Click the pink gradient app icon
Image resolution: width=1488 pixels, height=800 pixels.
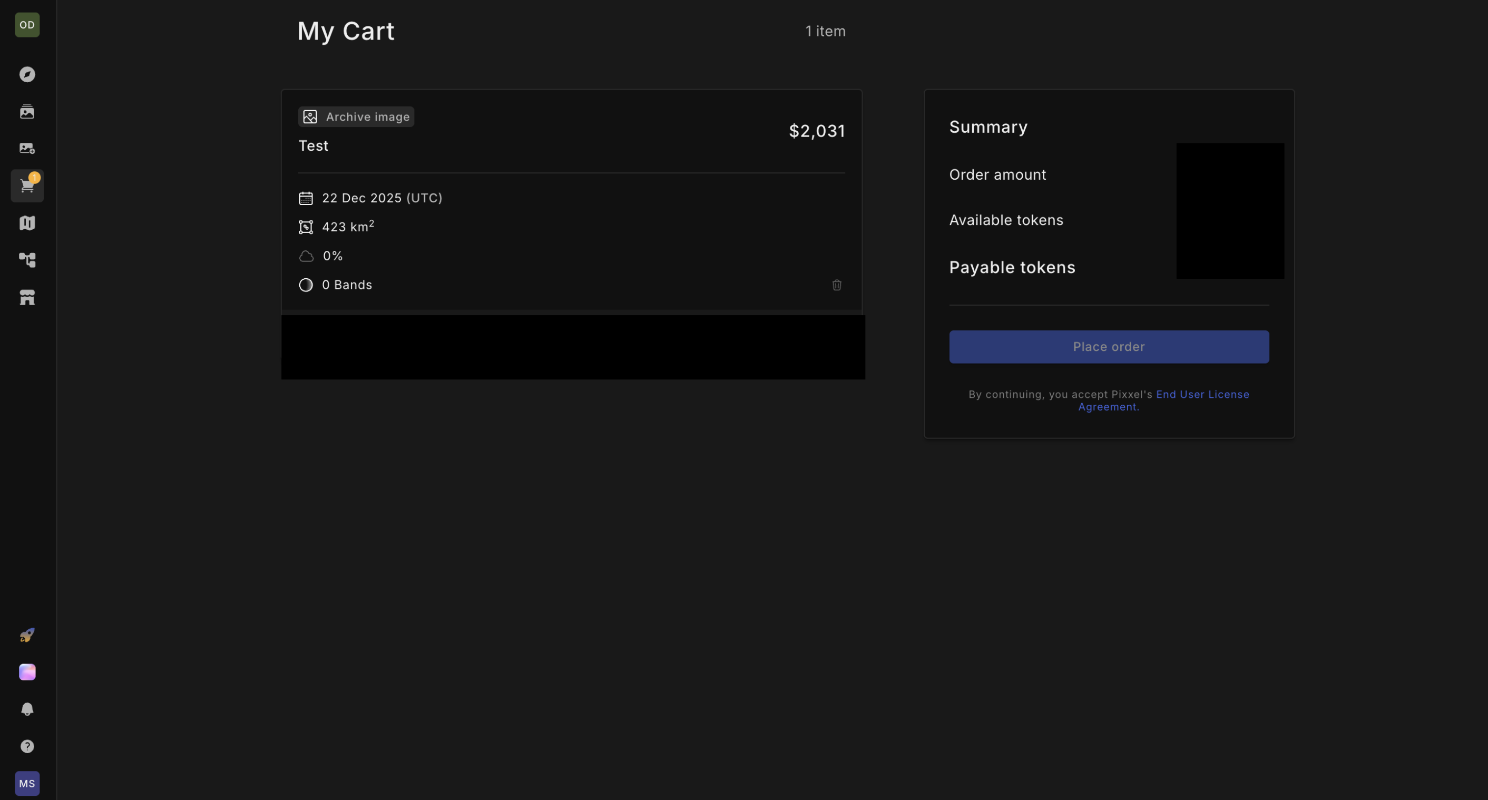pyautogui.click(x=27, y=672)
